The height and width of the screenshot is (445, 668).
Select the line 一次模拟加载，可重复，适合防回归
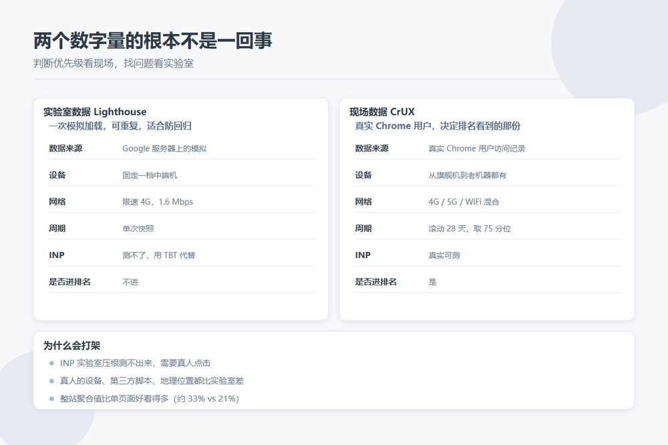click(x=120, y=126)
